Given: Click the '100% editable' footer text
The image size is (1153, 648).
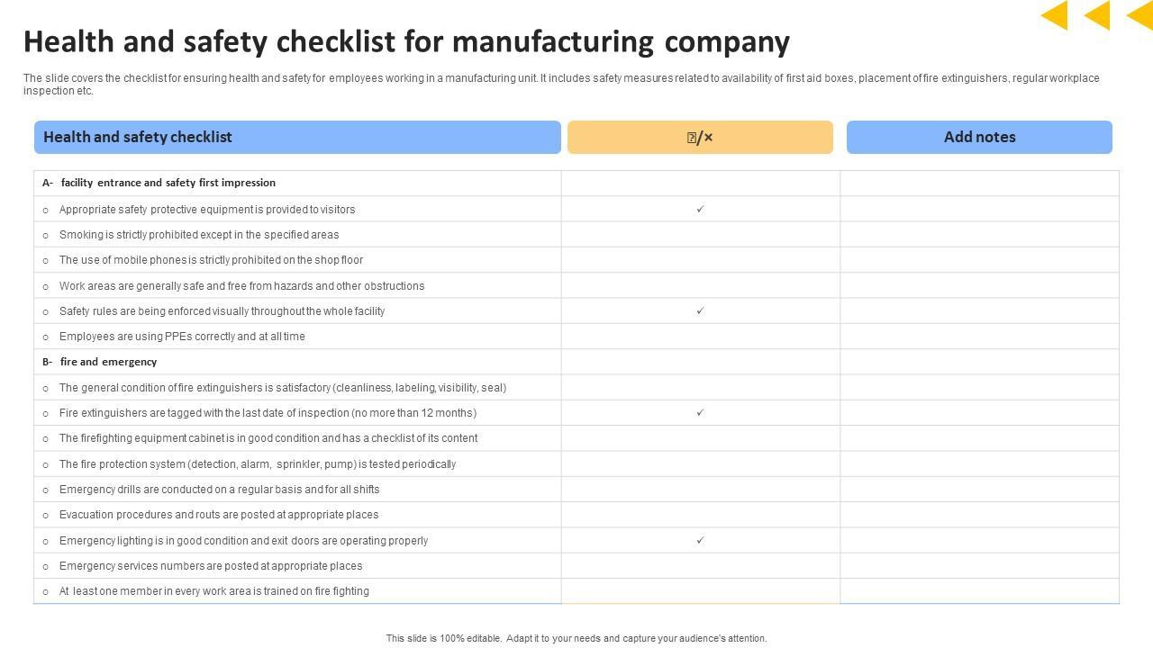Looking at the screenshot, I should coord(576,638).
